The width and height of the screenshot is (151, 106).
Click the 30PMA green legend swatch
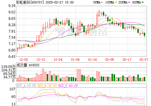(143, 2)
